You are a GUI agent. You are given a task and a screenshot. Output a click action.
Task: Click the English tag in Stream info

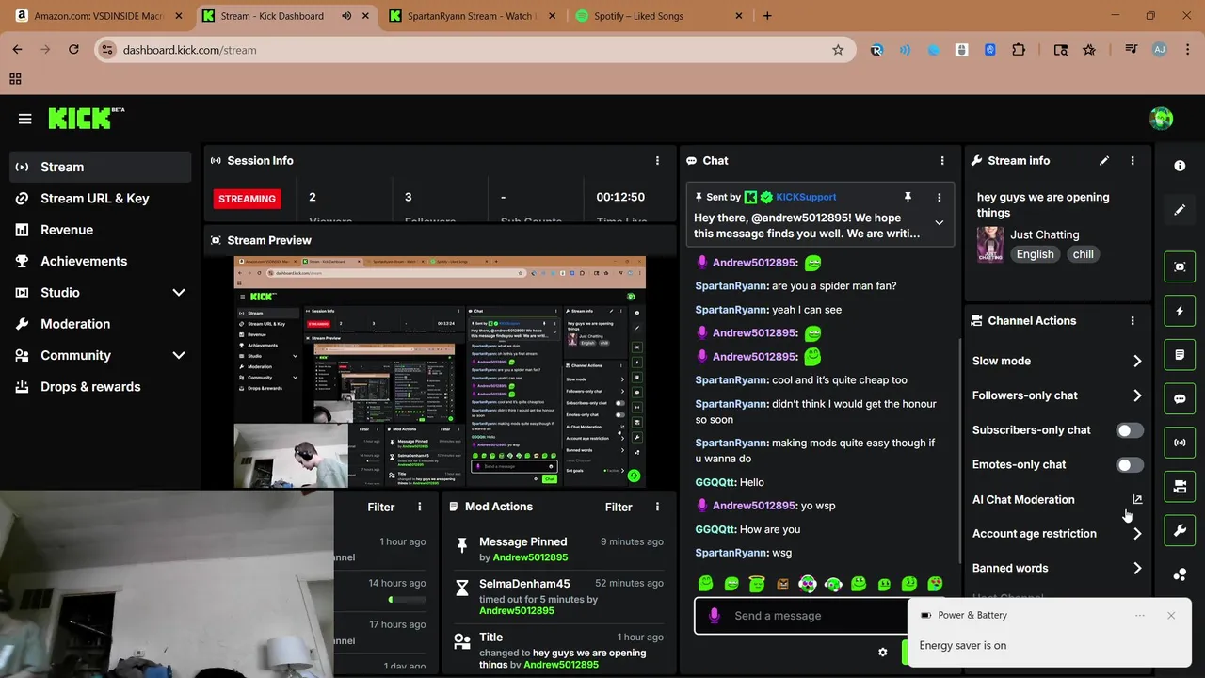click(x=1035, y=254)
